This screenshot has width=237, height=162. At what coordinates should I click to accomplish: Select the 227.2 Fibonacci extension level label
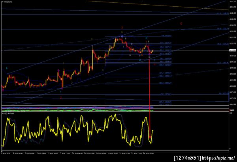[166, 102]
